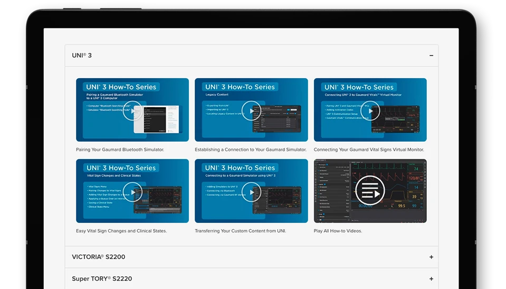Image resolution: width=506 pixels, height=289 pixels.
Task: Click UNI 3 How-To Series title on Legacy Content thumbnail
Action: (x=240, y=87)
